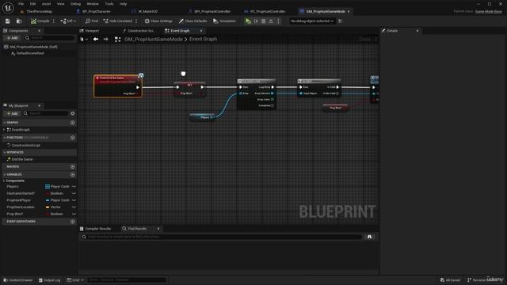This screenshot has height=285, width=507.
Task: Close the Event Graph tab
Action: click(x=201, y=31)
